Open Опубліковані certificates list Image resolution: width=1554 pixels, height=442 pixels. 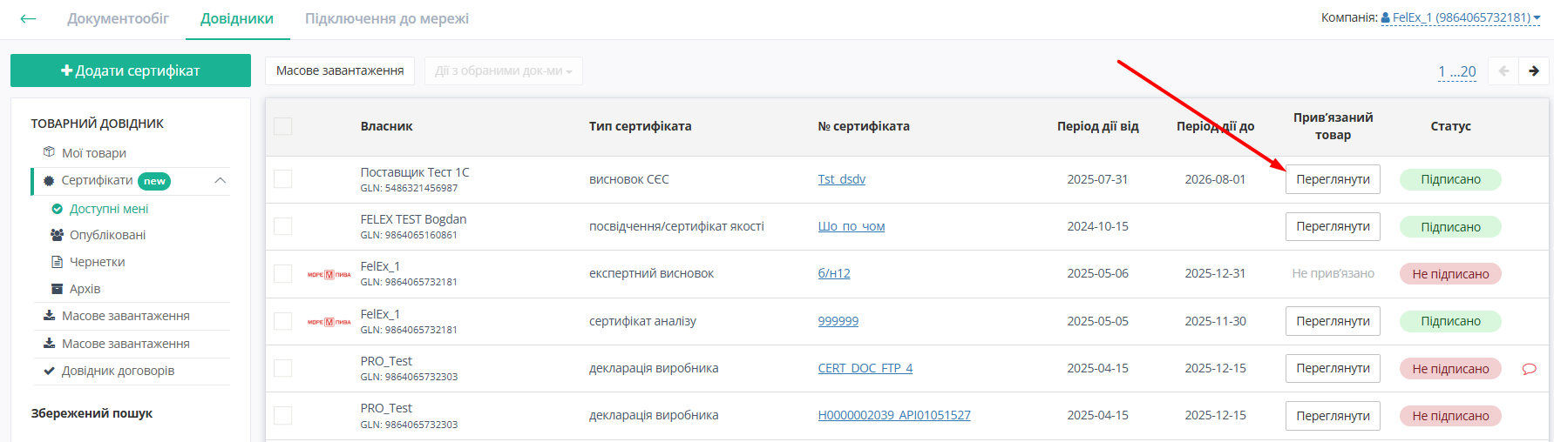point(108,235)
